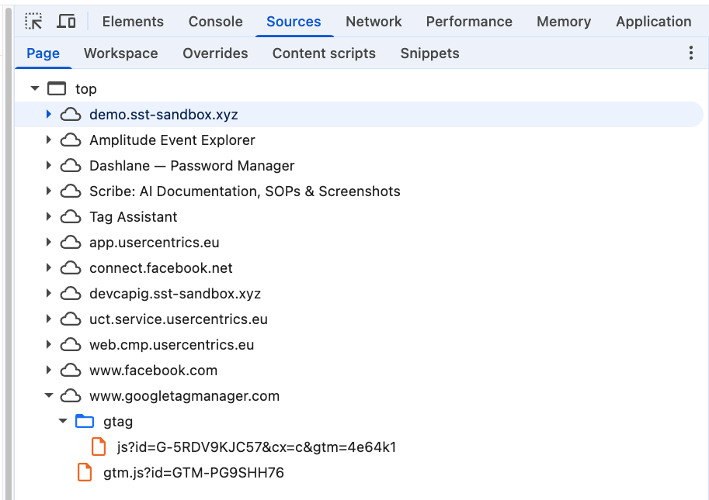Select the Amplitude Event Explorer label
Image resolution: width=709 pixels, height=500 pixels.
point(172,140)
